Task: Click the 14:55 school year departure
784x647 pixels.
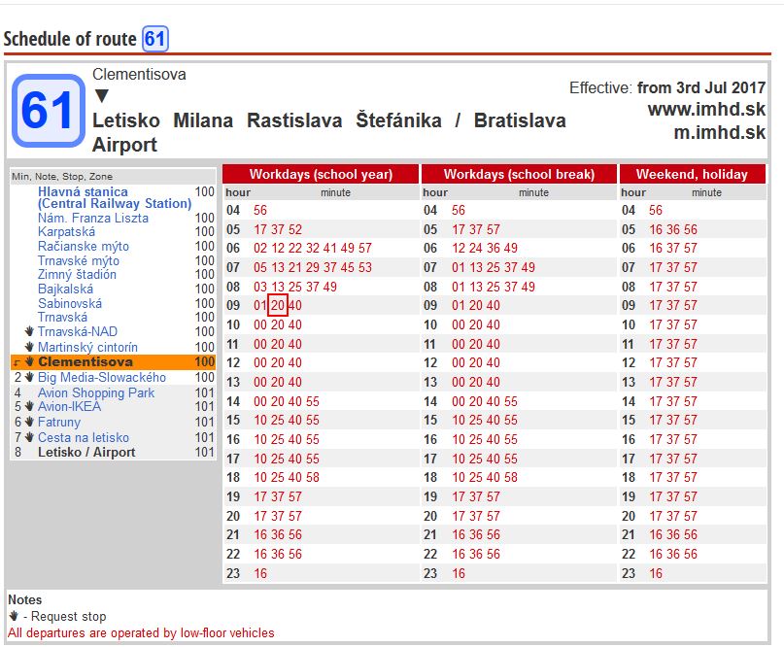Action: pos(313,401)
